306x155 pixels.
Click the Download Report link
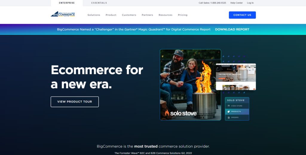232,29
